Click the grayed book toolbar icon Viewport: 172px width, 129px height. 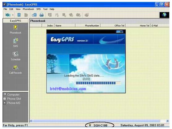(x=50, y=15)
